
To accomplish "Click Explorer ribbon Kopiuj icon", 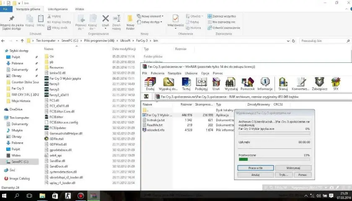I will pyautogui.click(x=30, y=18).
